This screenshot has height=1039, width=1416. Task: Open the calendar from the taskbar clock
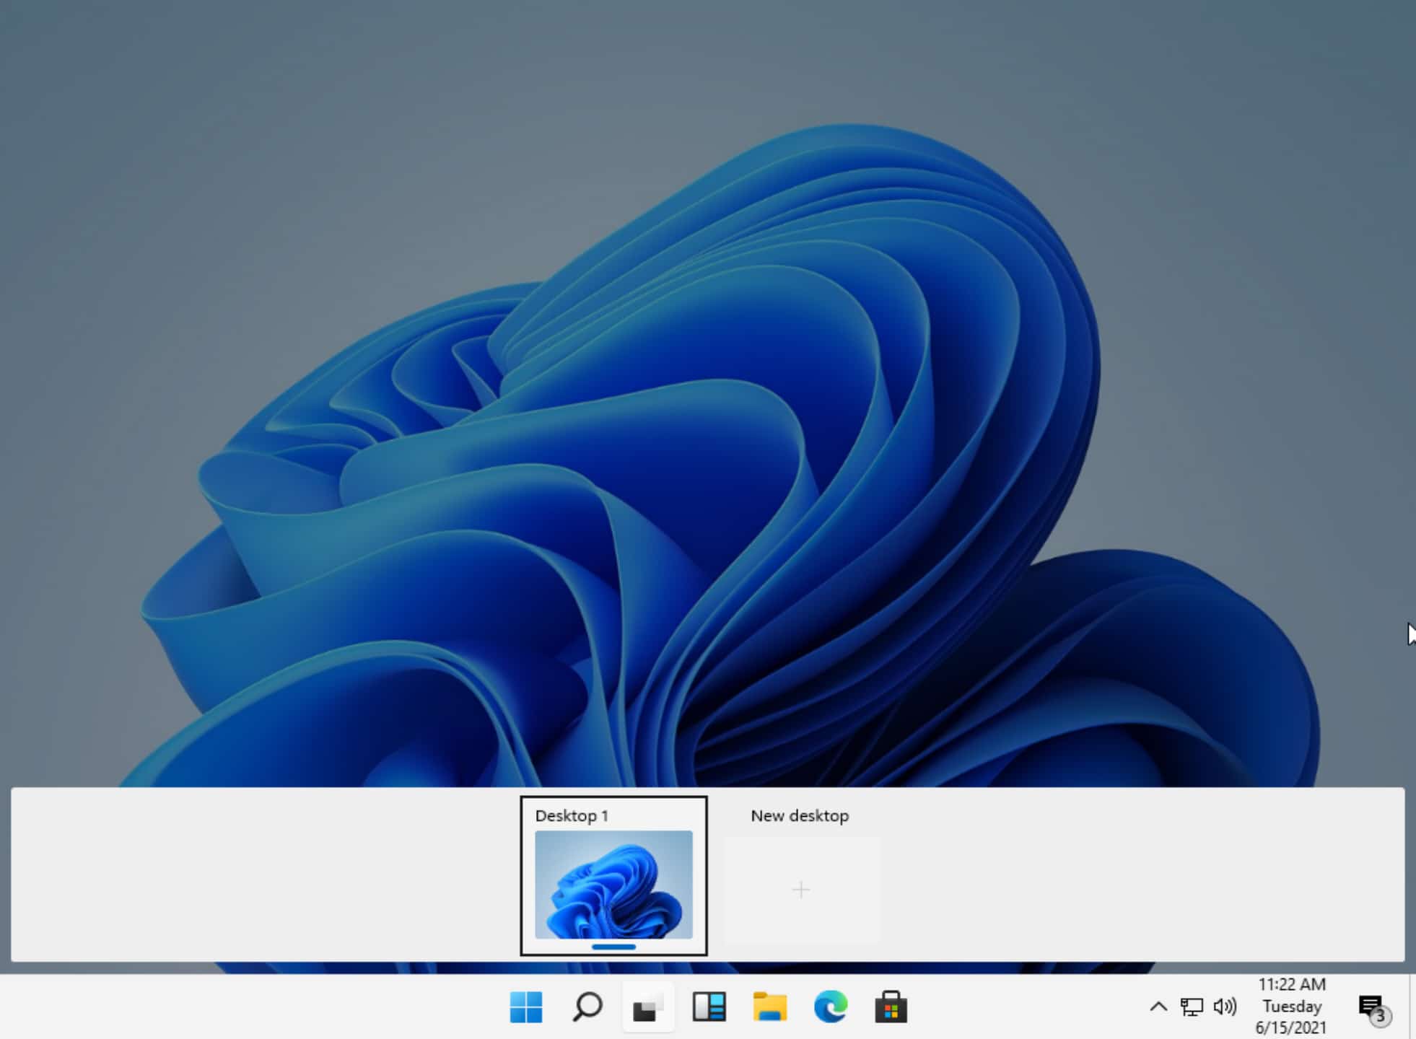point(1291,1006)
